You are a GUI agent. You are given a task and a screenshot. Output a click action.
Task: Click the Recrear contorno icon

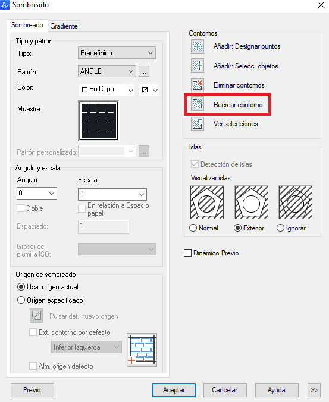(x=198, y=104)
